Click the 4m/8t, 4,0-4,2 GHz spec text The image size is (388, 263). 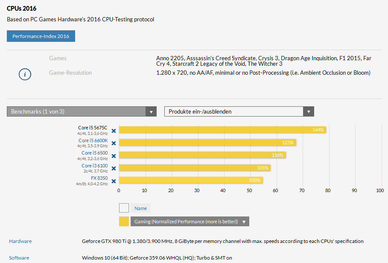click(92, 184)
